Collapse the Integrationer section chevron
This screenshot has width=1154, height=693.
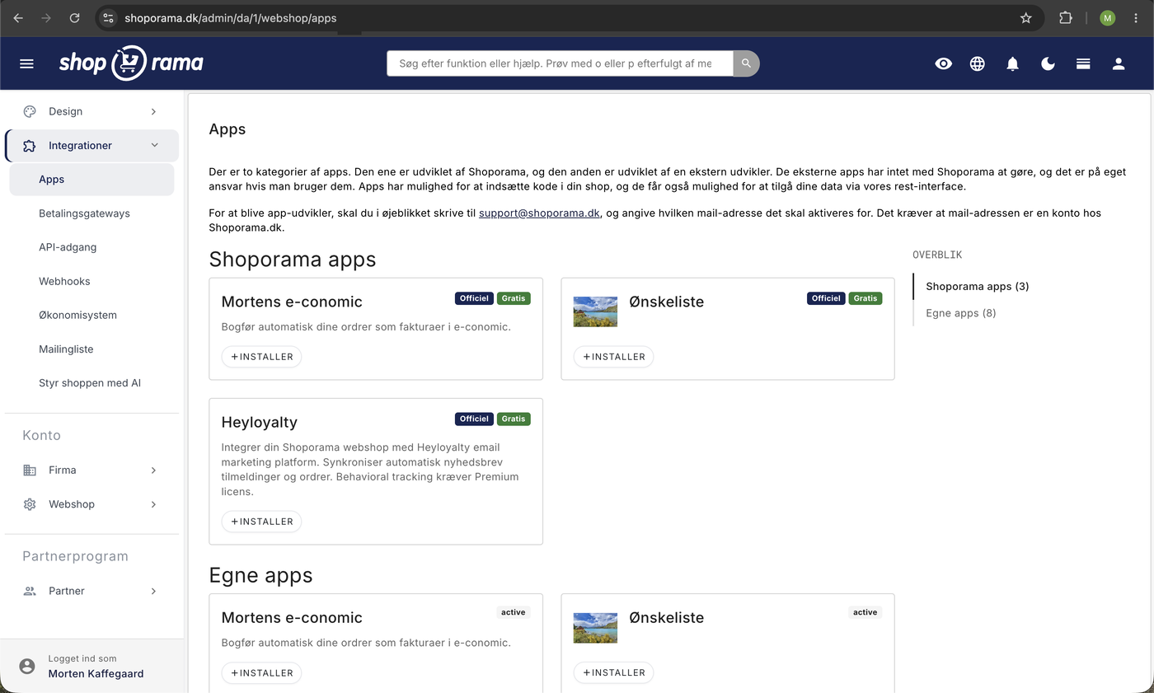(154, 145)
